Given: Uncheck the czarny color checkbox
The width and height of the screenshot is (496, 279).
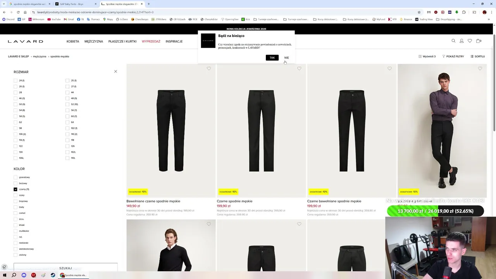Looking at the screenshot, I should point(15,189).
